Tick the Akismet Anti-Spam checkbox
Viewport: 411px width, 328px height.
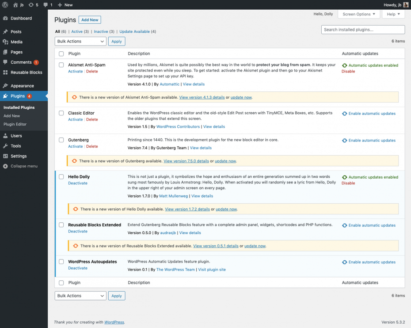(61, 65)
